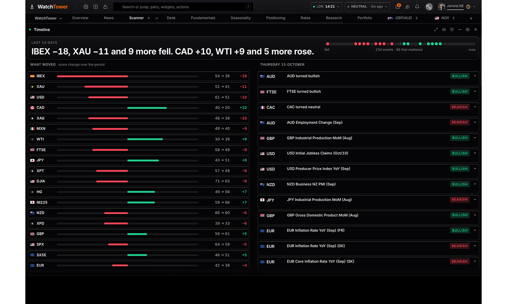The image size is (507, 304).
Task: Click the BEARISH badge on EUR Core Inflation Rate
Action: tap(460, 261)
